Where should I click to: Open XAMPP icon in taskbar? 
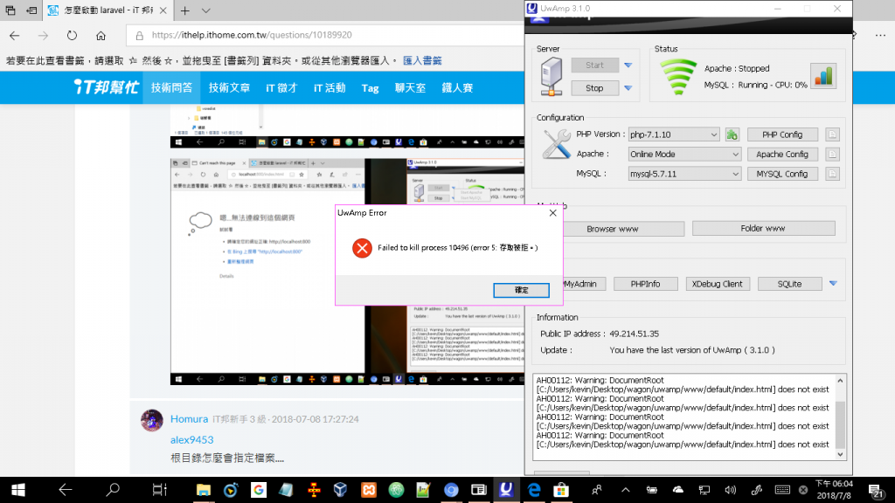(x=369, y=490)
